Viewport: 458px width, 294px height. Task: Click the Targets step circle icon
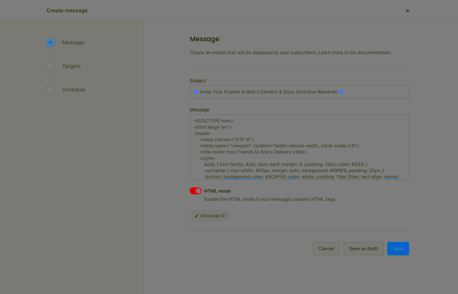click(x=50, y=66)
